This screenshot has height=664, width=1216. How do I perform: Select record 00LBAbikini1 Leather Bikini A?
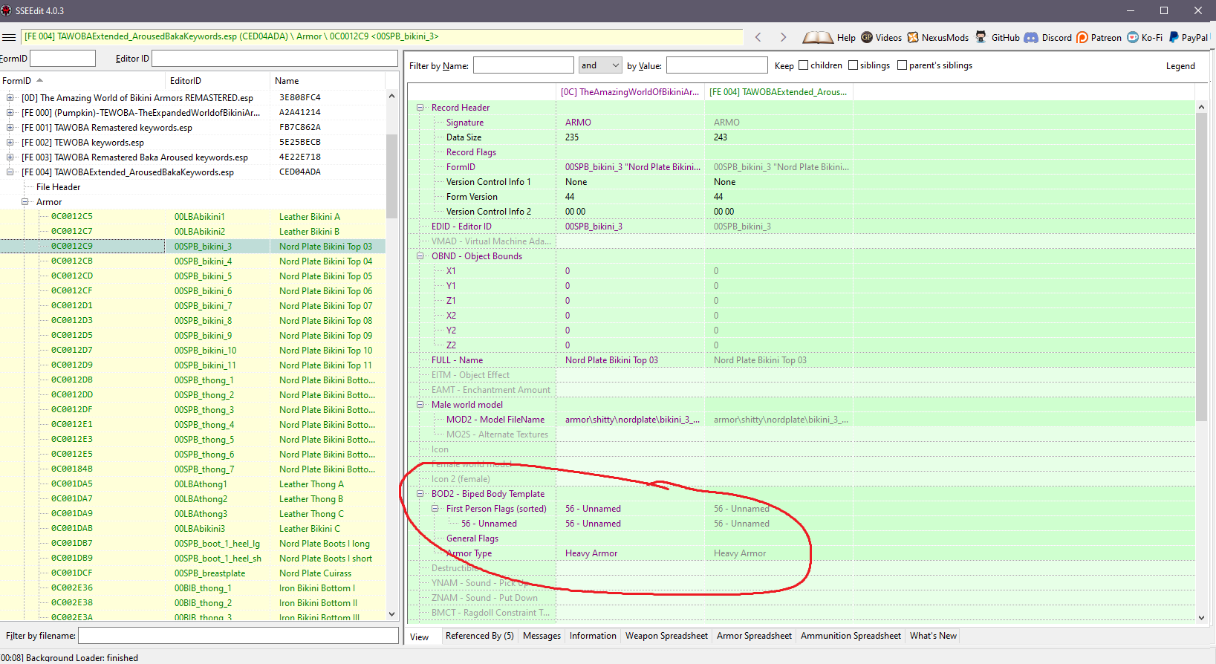[193, 216]
